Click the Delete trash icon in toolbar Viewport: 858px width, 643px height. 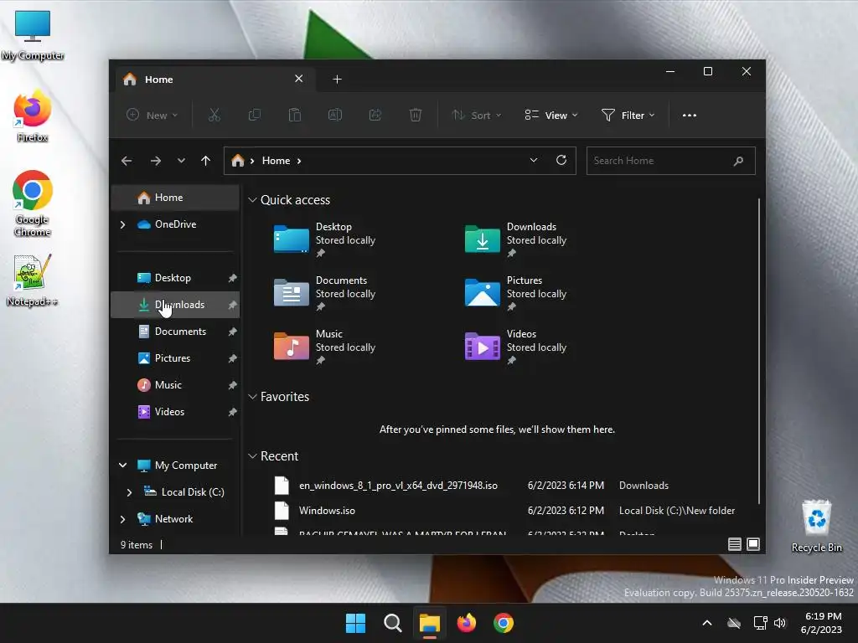(416, 115)
